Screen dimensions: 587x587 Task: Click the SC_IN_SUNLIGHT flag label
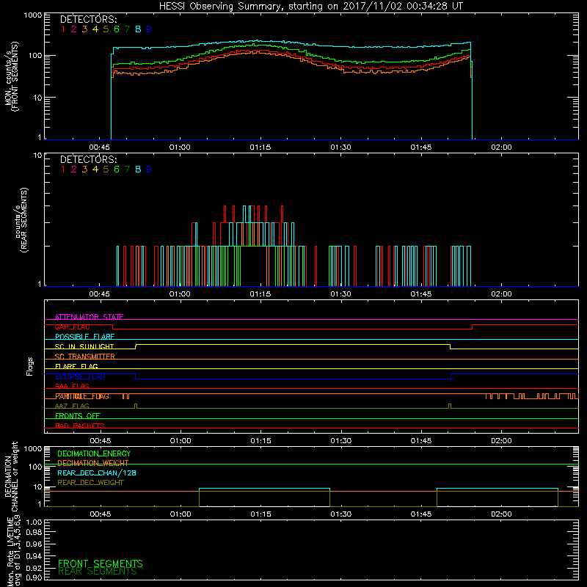click(x=84, y=346)
